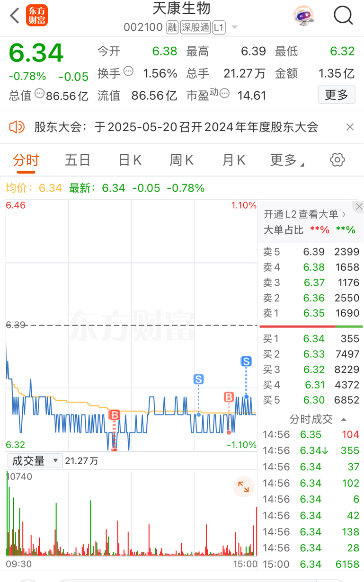Tap info icon beside 总值
This screenshot has width=364, height=582.
(x=40, y=93)
